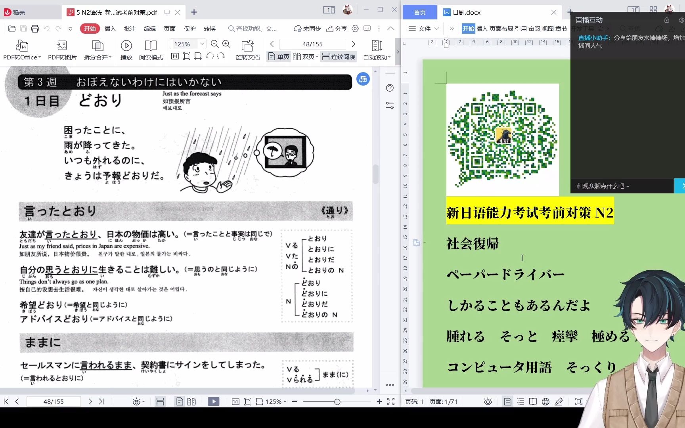This screenshot has height=428, width=685.
Task: Click the 和观众聊点什么吧 chat input
Action: (x=622, y=186)
